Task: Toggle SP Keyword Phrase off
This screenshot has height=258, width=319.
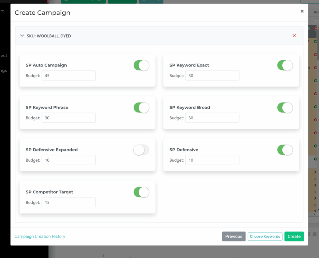Action: (x=141, y=108)
